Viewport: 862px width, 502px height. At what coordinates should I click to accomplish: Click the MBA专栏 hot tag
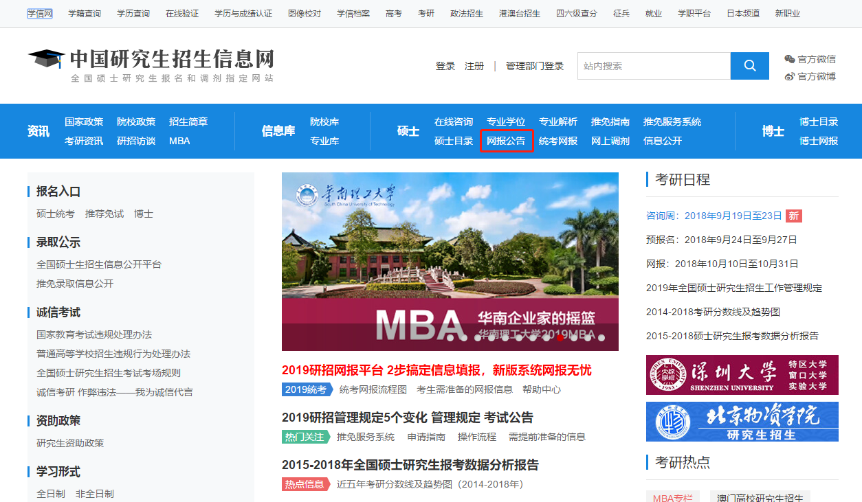click(x=673, y=497)
